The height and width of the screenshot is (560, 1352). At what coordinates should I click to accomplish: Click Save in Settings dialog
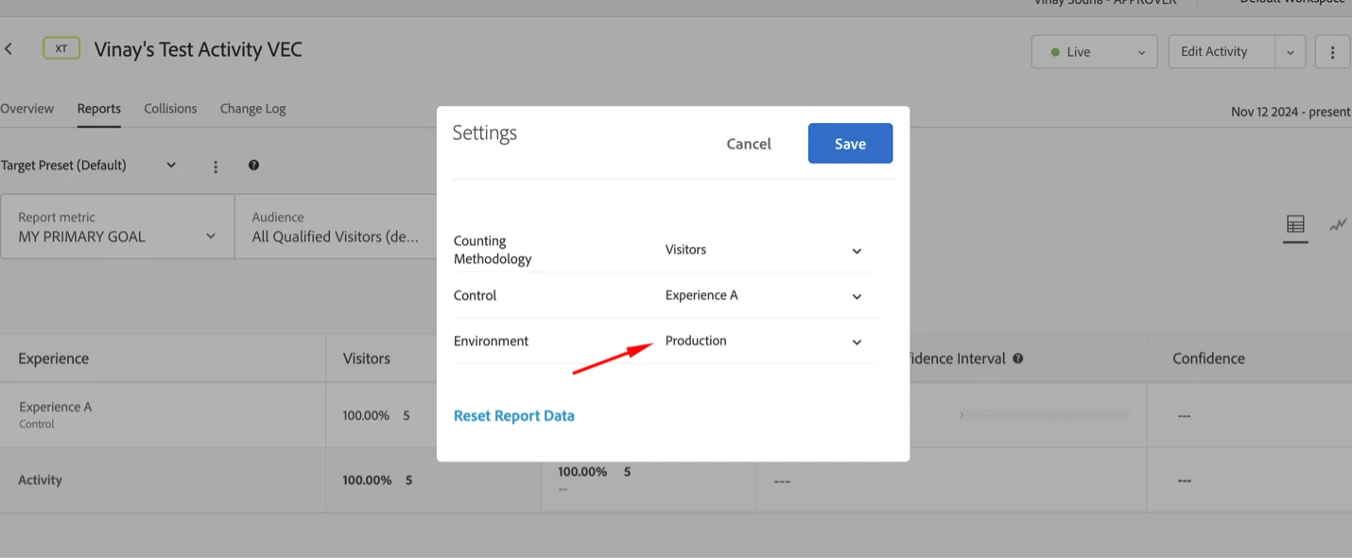[x=850, y=144]
